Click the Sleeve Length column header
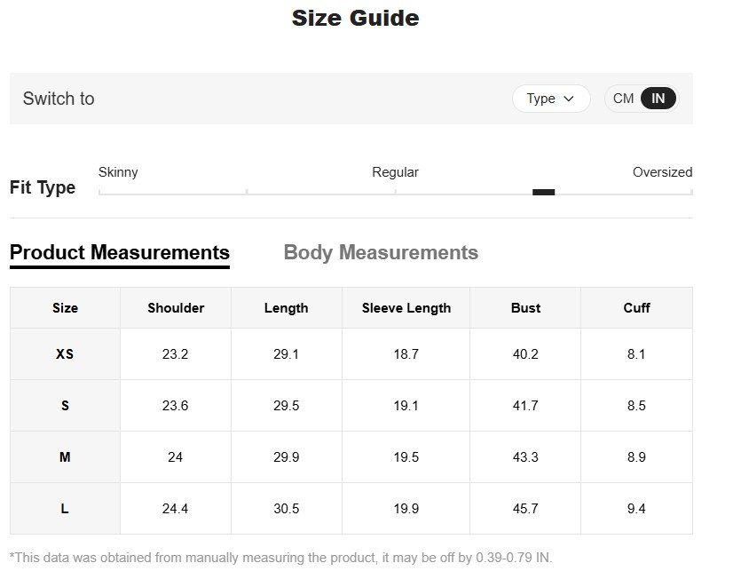 click(x=406, y=308)
